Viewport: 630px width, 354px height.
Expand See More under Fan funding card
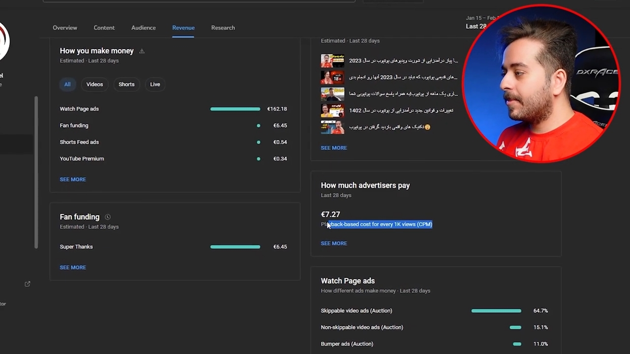tap(73, 267)
